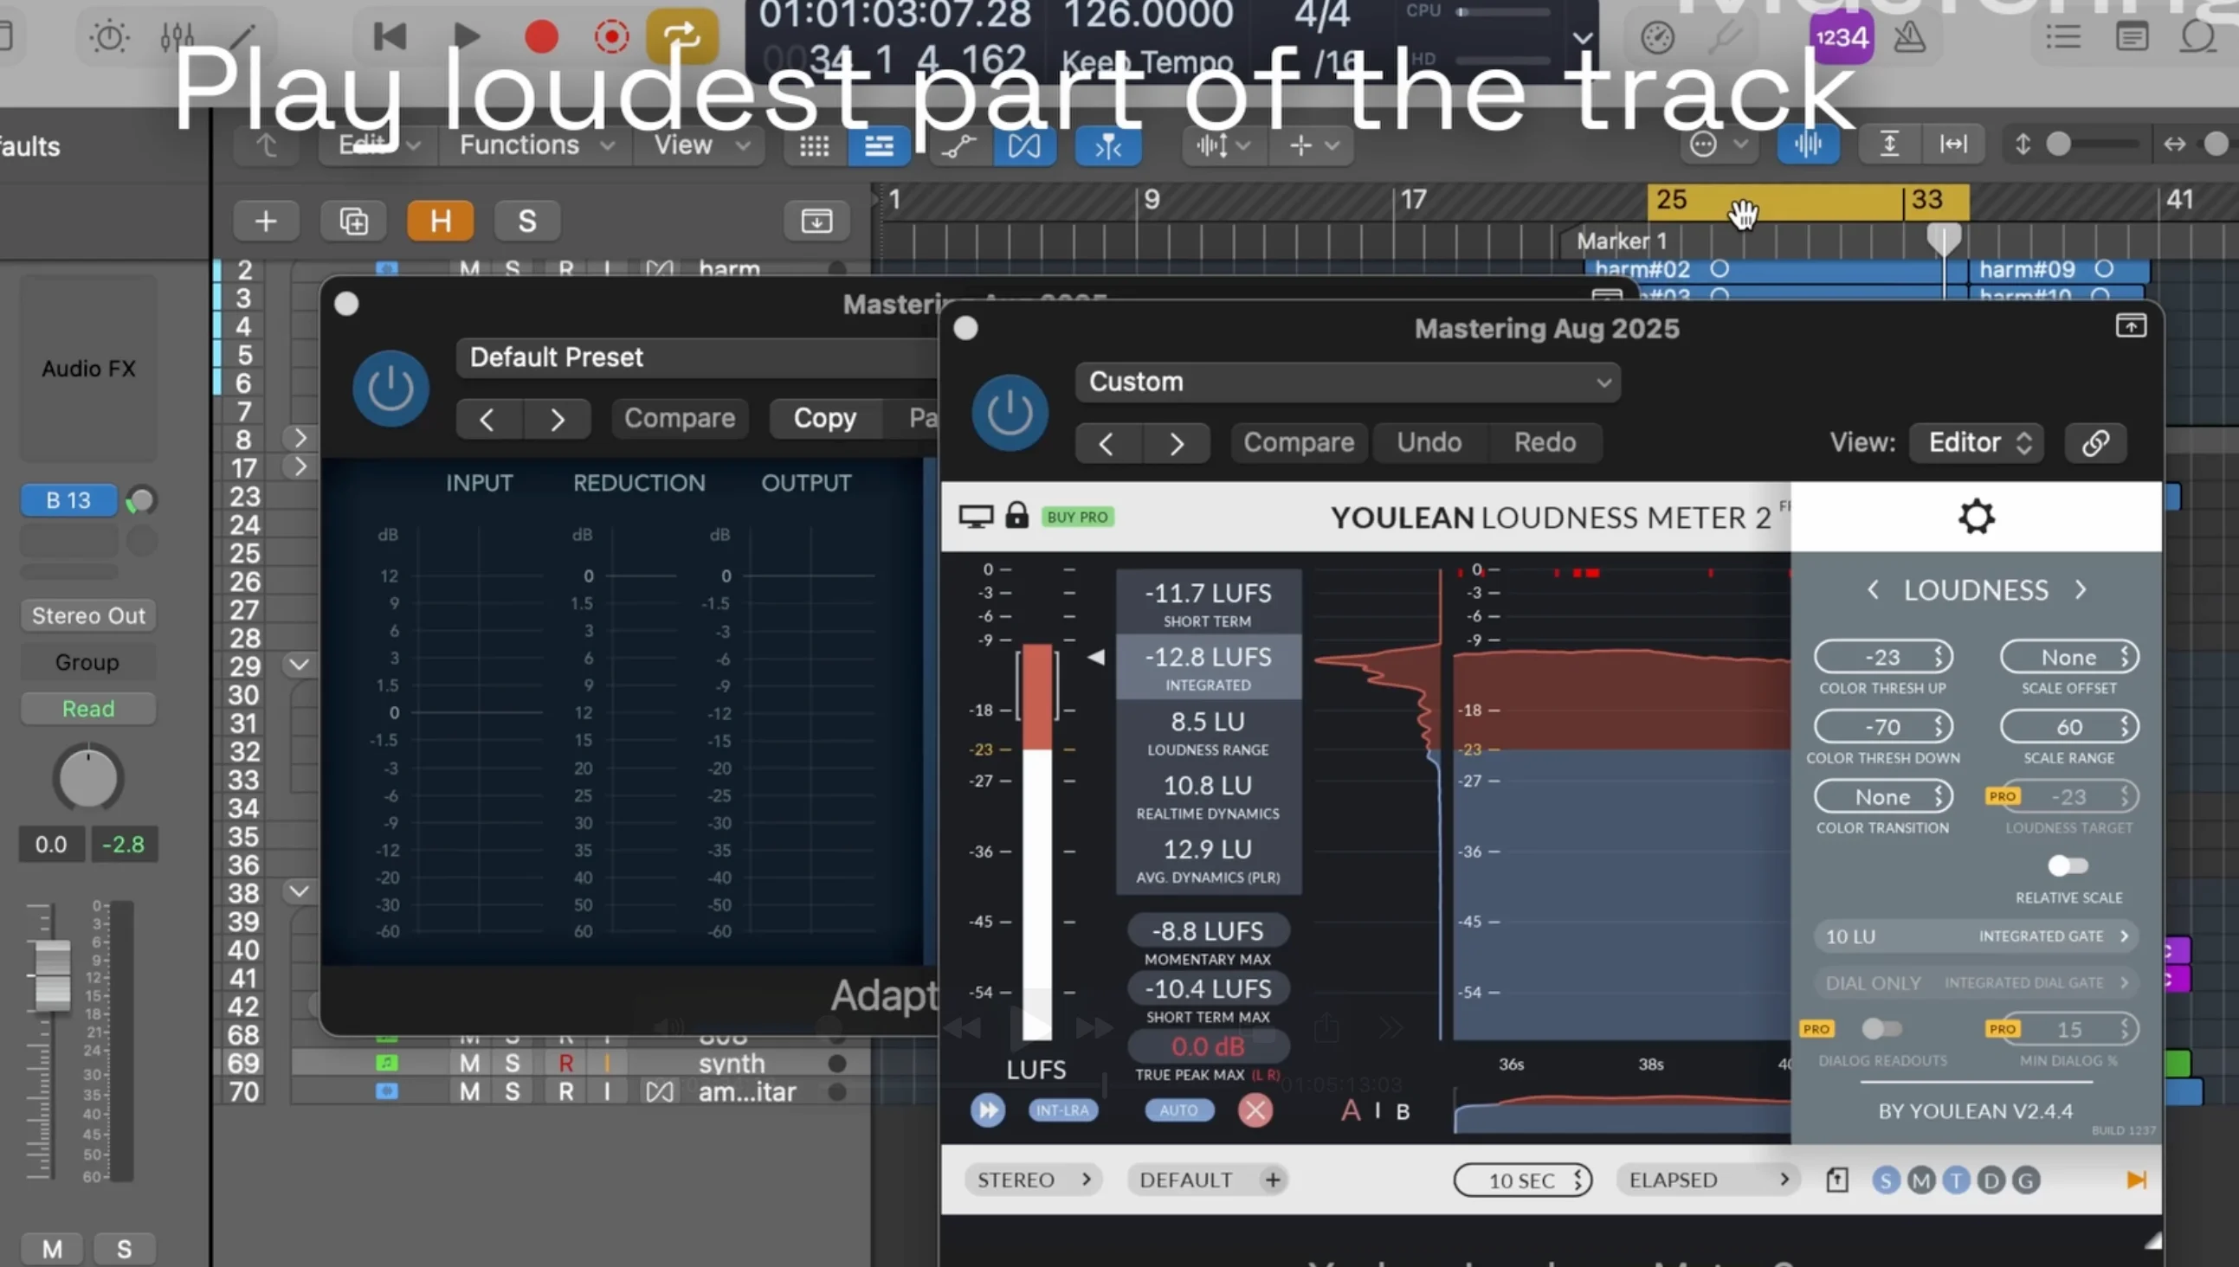Expand the STEREO channel selector

(x=1033, y=1179)
